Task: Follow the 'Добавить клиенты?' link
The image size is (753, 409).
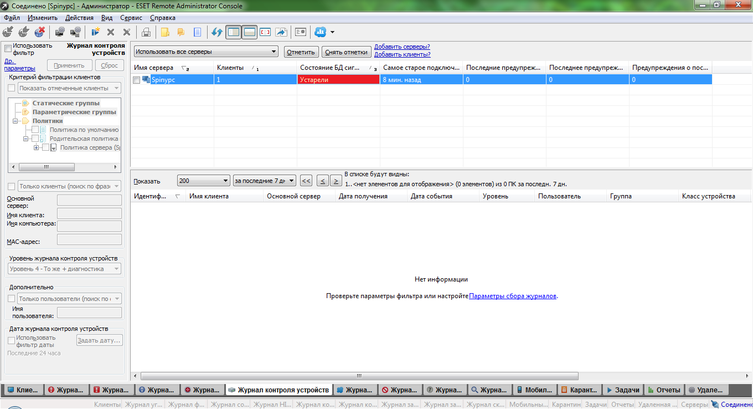Action: [x=403, y=54]
